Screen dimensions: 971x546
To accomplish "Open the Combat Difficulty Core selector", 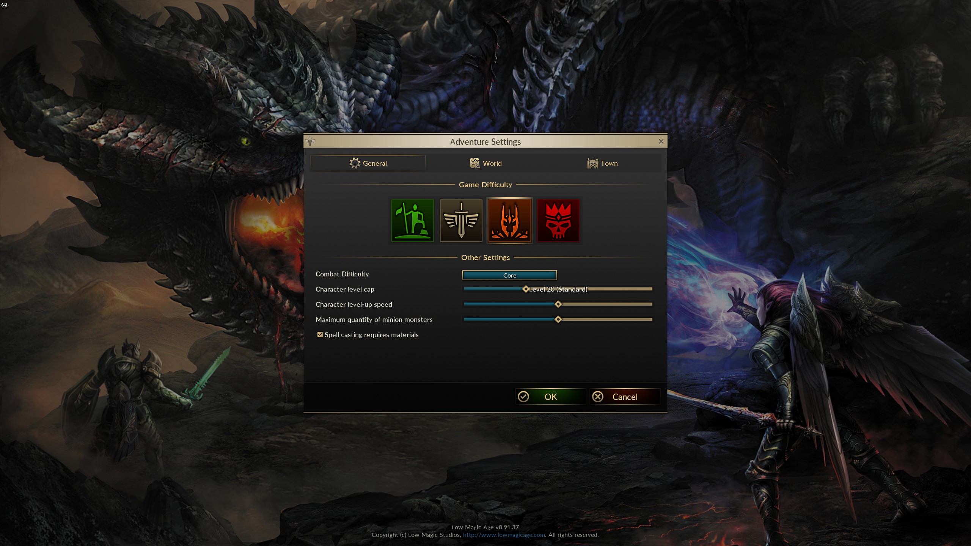I will click(x=509, y=275).
